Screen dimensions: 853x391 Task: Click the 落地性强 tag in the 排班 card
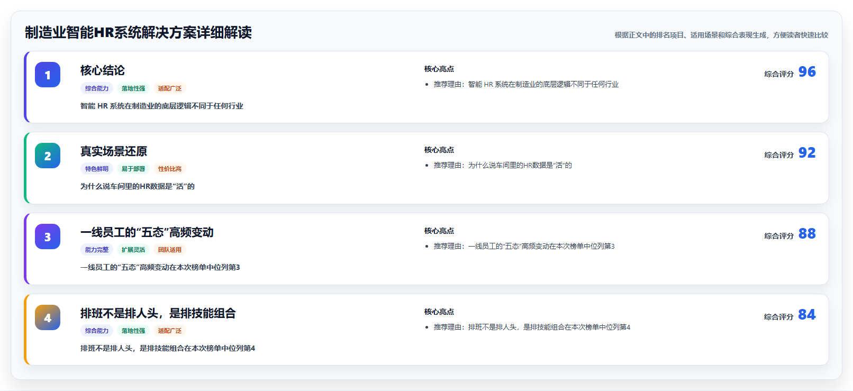pyautogui.click(x=133, y=331)
